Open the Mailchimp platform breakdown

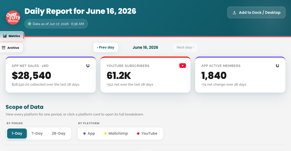(116, 134)
